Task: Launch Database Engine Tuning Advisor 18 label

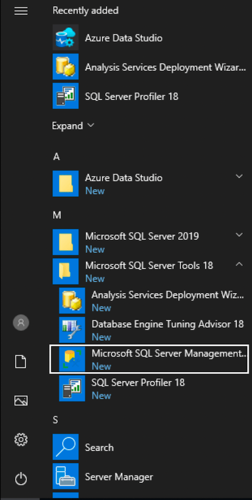Action: [168, 324]
